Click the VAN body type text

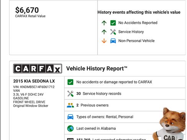pyautogui.click(x=16, y=91)
